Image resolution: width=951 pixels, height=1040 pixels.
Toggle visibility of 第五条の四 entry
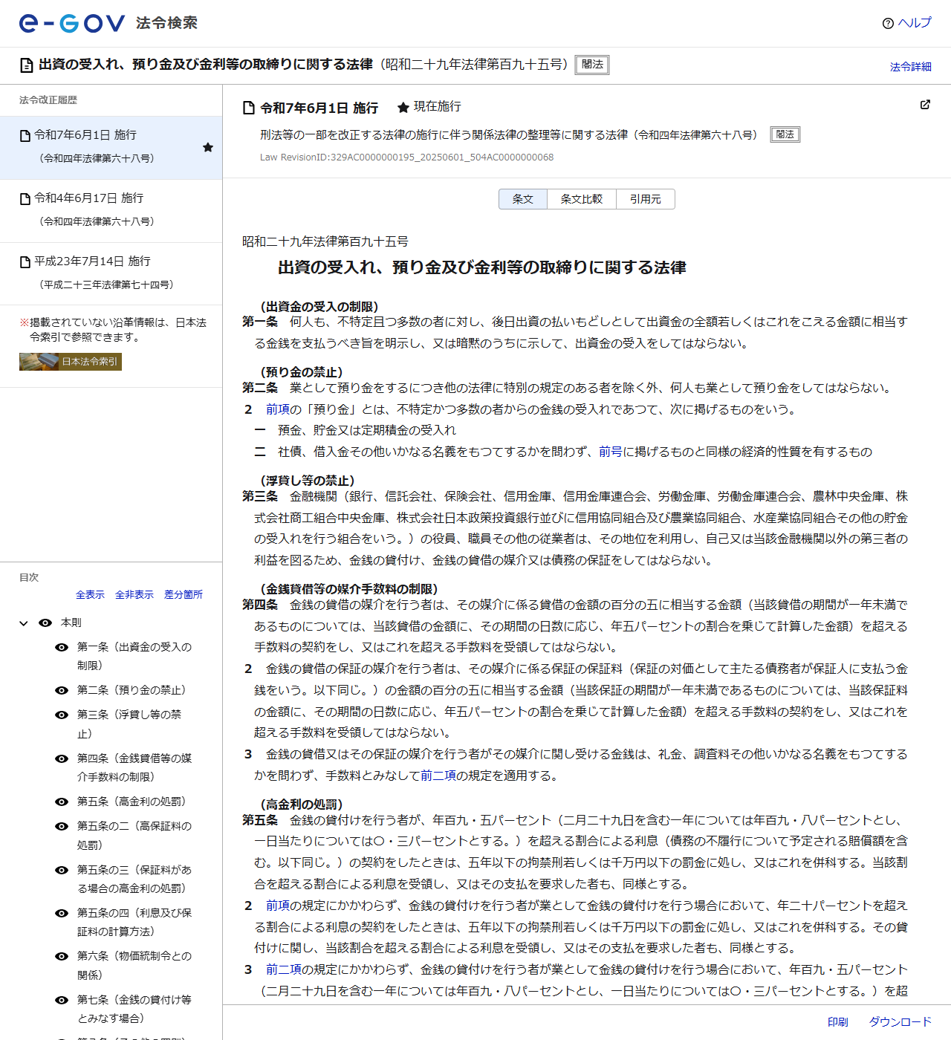62,914
